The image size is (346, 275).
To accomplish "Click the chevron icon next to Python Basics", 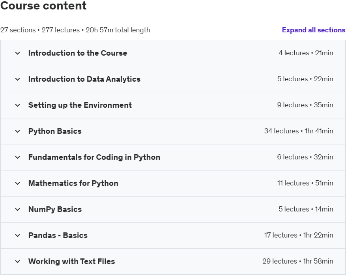I will click(x=17, y=131).
